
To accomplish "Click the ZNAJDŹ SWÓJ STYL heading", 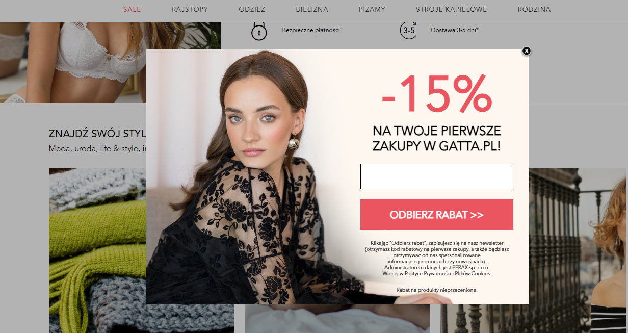I will tap(97, 134).
